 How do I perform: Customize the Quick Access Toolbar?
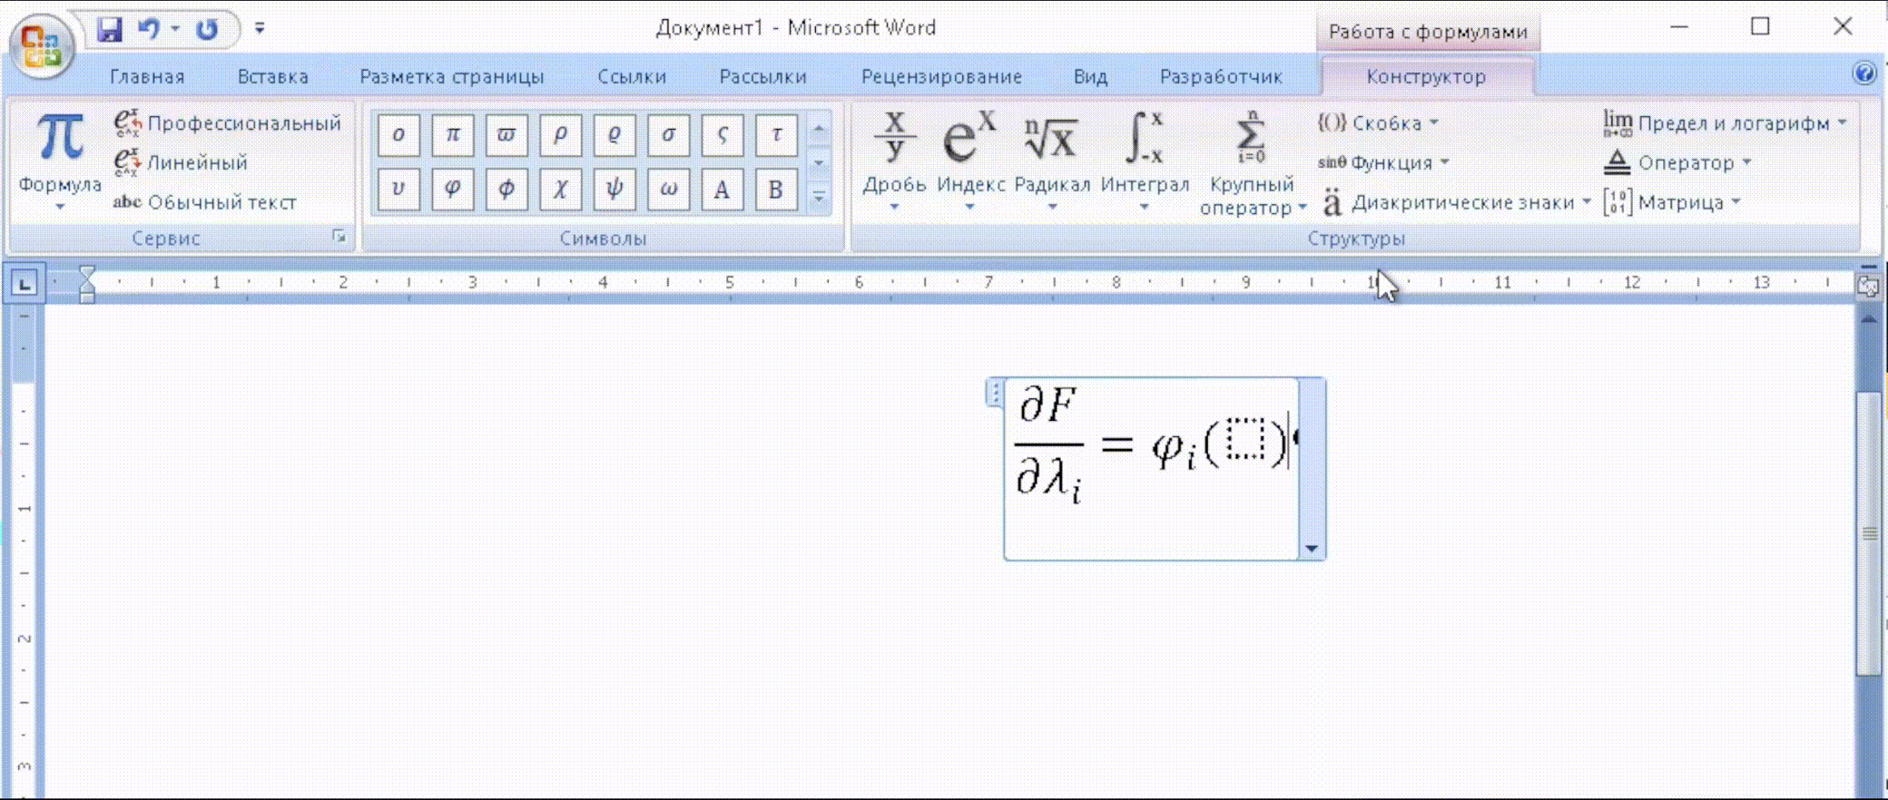(x=260, y=29)
